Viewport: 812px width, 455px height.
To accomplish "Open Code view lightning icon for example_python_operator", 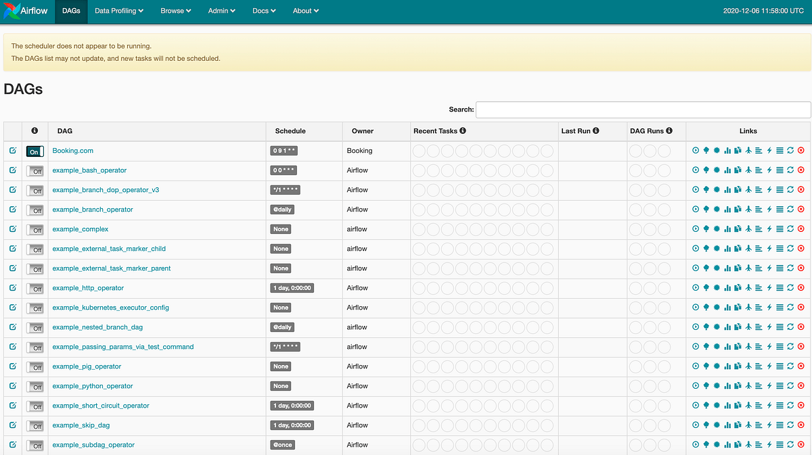I will click(x=769, y=385).
